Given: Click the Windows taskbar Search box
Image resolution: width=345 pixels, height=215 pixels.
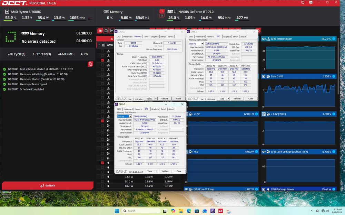Looking at the screenshot, I should click(141, 211).
